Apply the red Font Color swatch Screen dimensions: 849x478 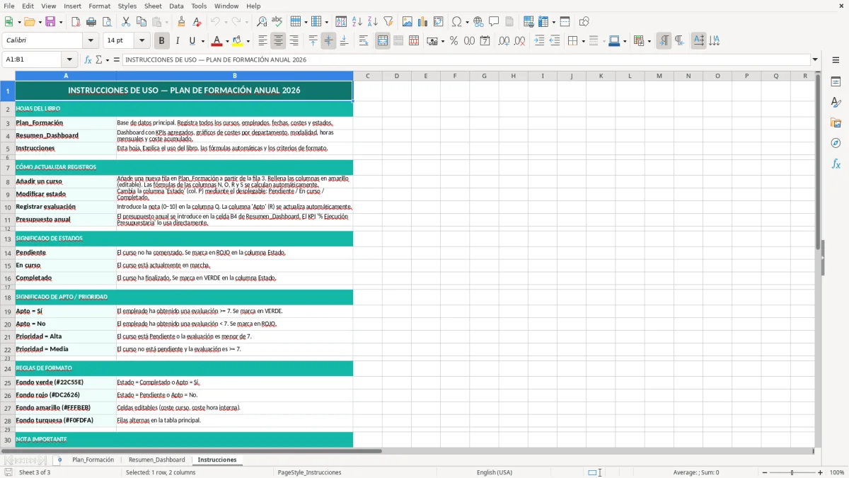216,41
